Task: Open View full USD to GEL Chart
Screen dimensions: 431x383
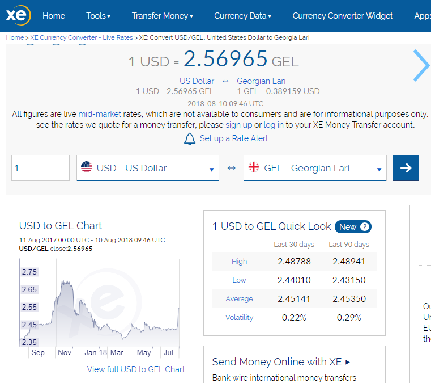Action: pos(136,369)
